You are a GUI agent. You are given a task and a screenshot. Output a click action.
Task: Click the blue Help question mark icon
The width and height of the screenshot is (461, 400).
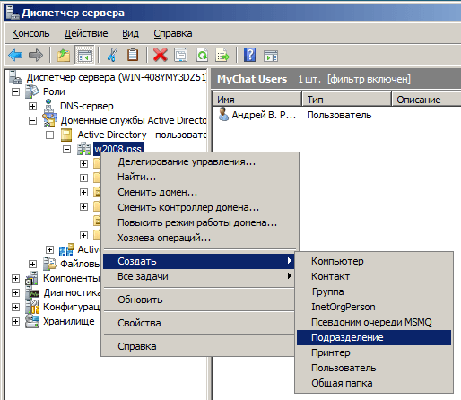coord(249,55)
